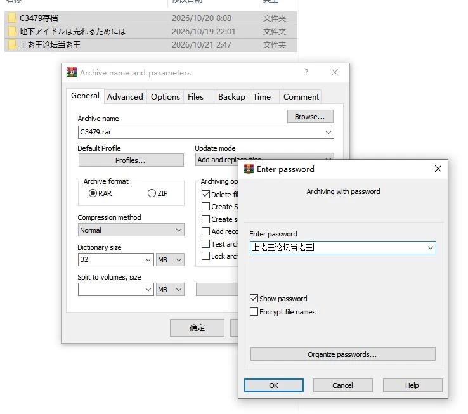Open the Split to volumes MB unit dropdown

pyautogui.click(x=170, y=290)
